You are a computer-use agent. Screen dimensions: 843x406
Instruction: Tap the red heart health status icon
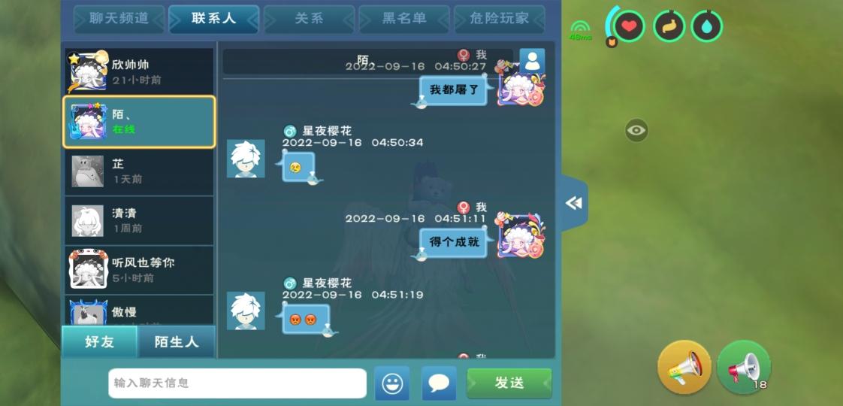pyautogui.click(x=628, y=26)
